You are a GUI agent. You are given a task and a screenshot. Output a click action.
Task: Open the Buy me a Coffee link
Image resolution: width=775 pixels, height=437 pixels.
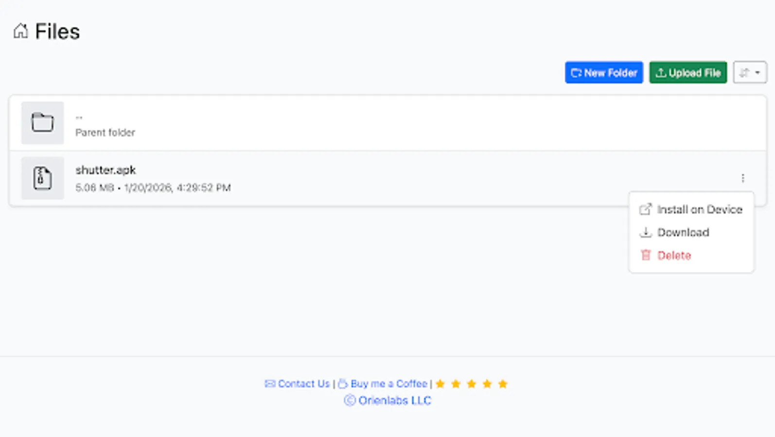point(383,384)
